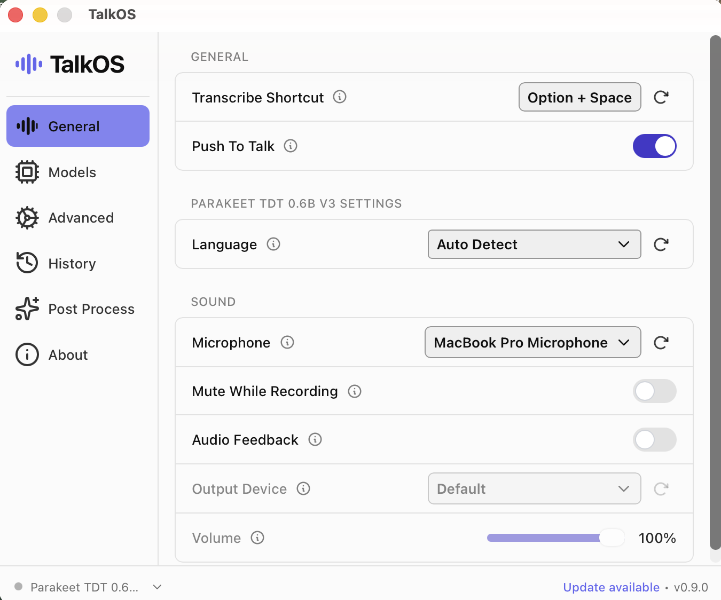Viewport: 721px width, 600px height.
Task: Click the About info circle icon
Action: coord(27,354)
